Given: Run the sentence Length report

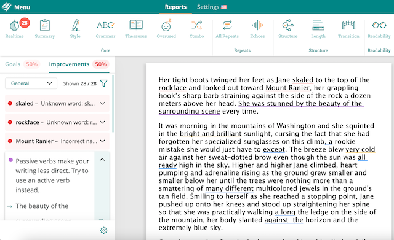Looking at the screenshot, I should 318,25.
